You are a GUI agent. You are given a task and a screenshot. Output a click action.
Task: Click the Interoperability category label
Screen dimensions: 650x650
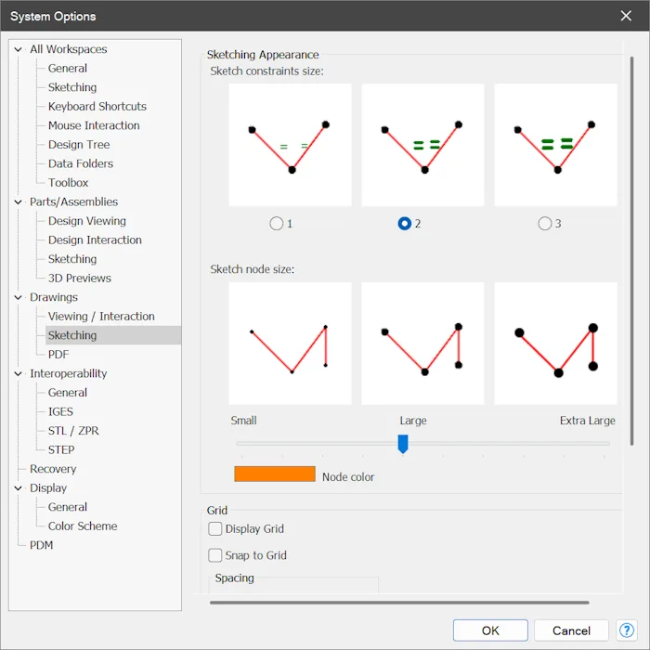pyautogui.click(x=69, y=373)
